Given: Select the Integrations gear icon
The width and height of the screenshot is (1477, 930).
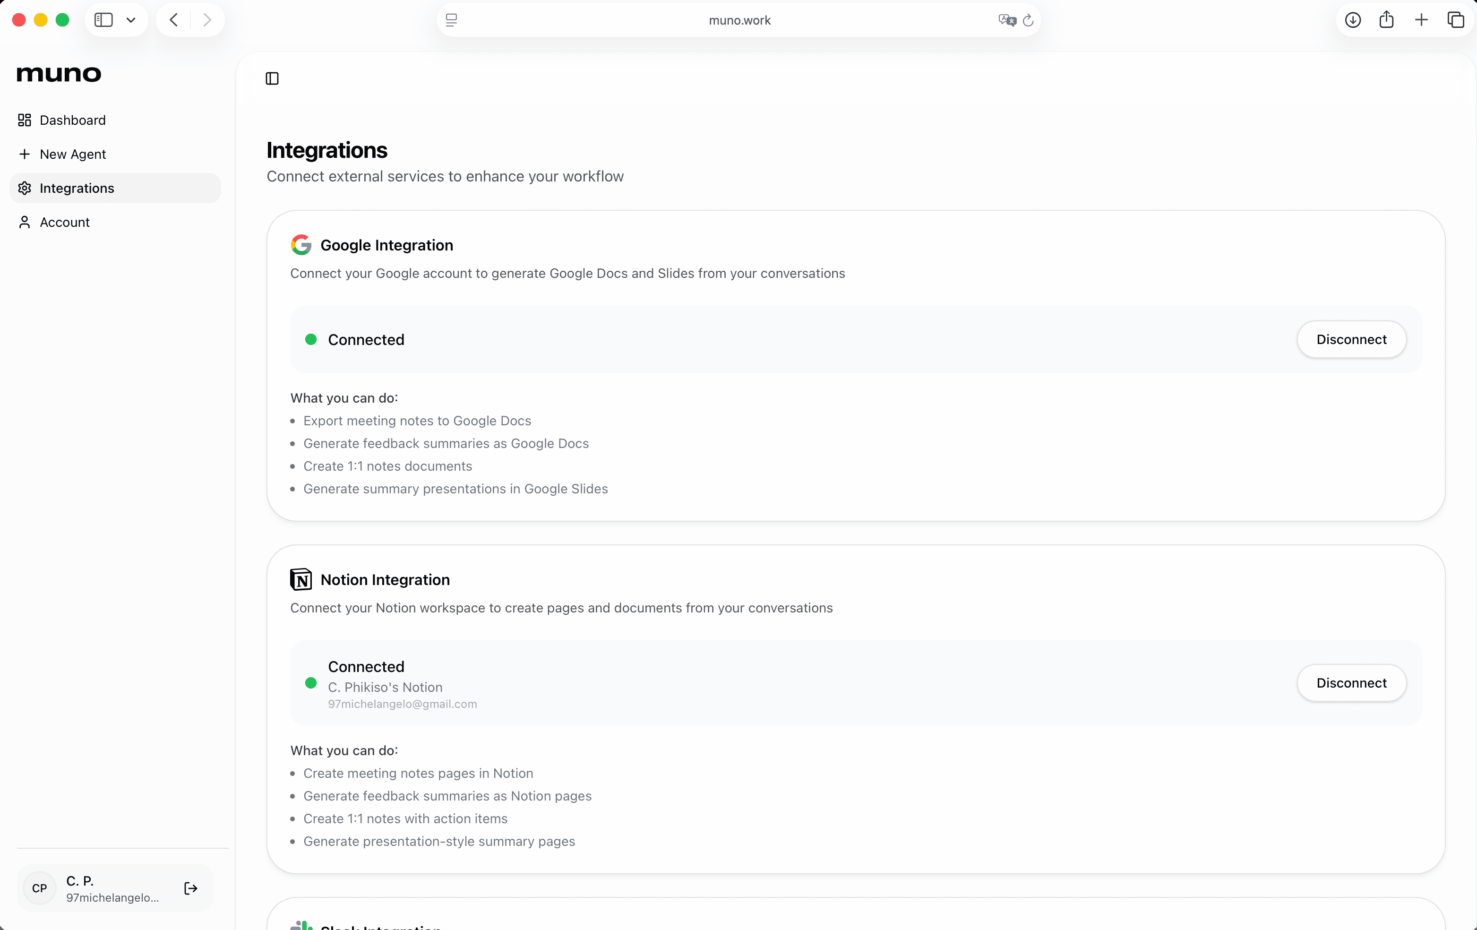Looking at the screenshot, I should click(25, 189).
